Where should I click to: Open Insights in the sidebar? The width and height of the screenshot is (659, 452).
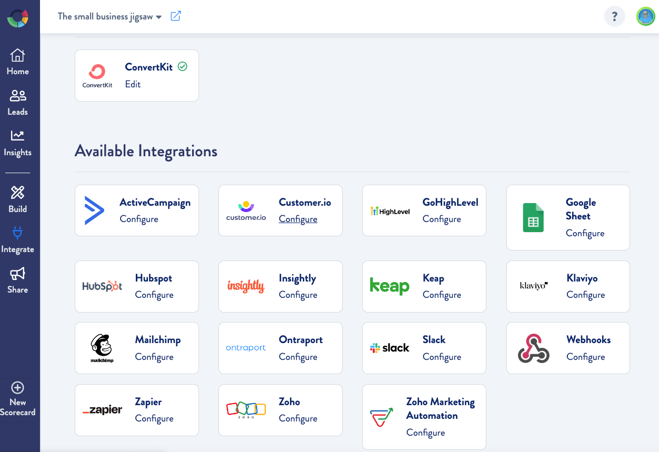click(x=17, y=143)
